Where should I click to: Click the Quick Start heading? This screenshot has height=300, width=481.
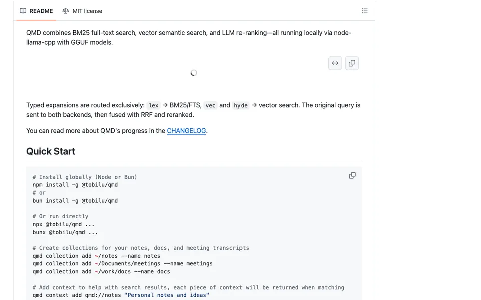pos(51,151)
